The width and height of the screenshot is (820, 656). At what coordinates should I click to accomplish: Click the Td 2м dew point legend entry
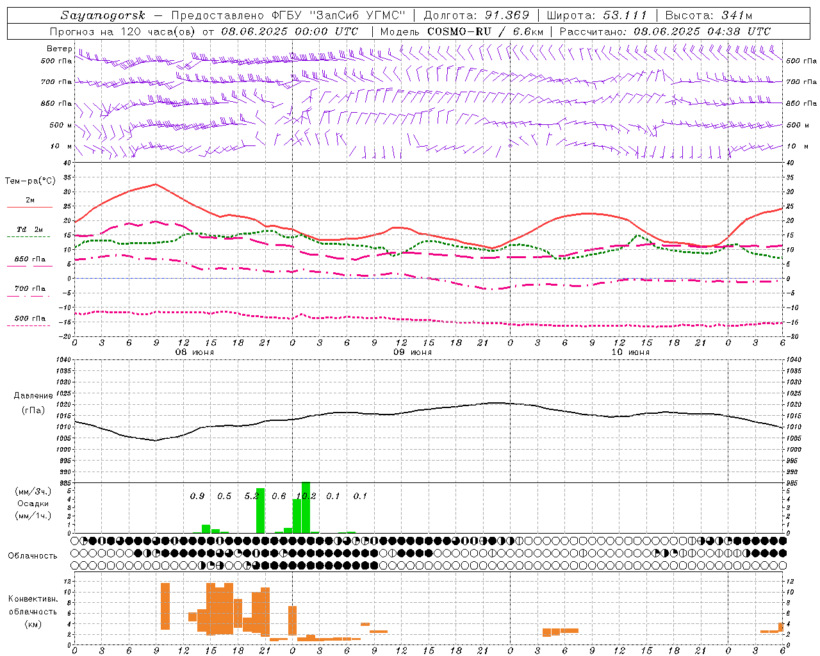pyautogui.click(x=29, y=229)
